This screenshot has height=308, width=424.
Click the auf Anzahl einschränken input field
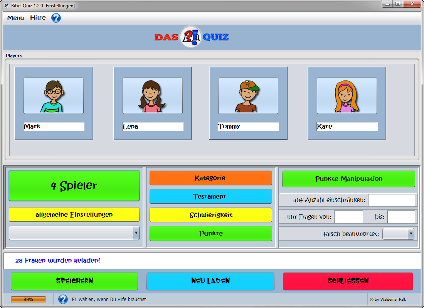(392, 200)
